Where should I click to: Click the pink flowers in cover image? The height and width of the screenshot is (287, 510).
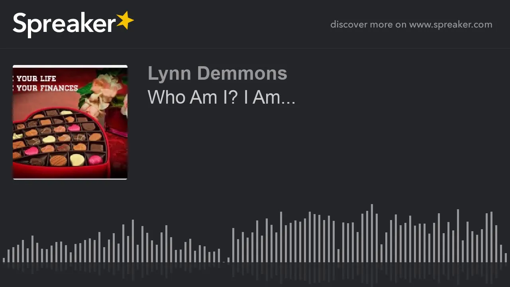(101, 93)
